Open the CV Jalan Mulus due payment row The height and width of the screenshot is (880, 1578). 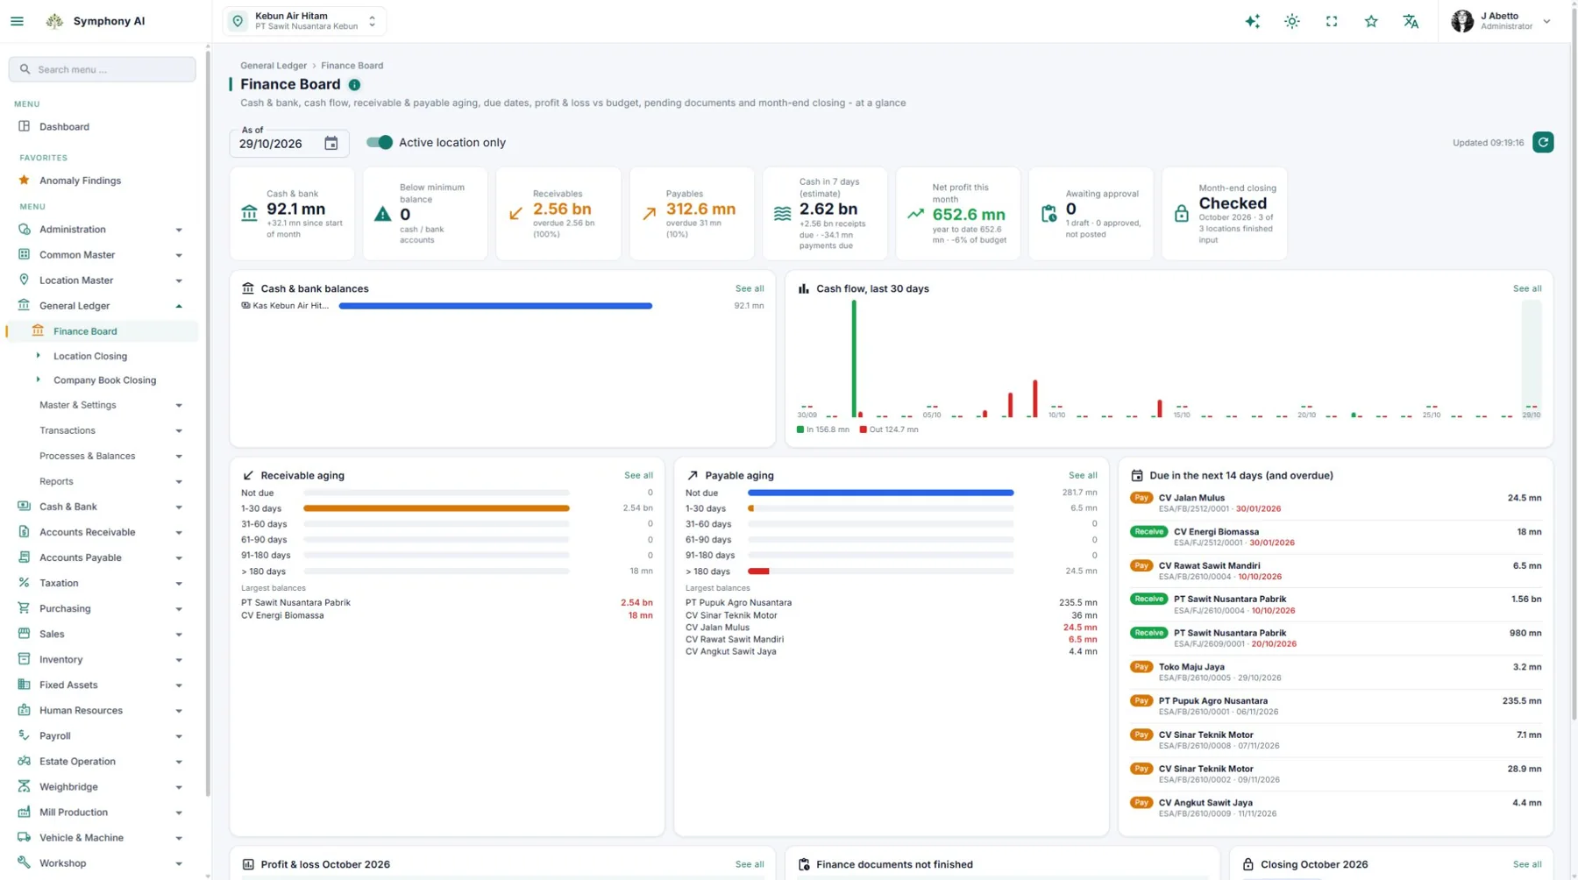(1335, 503)
